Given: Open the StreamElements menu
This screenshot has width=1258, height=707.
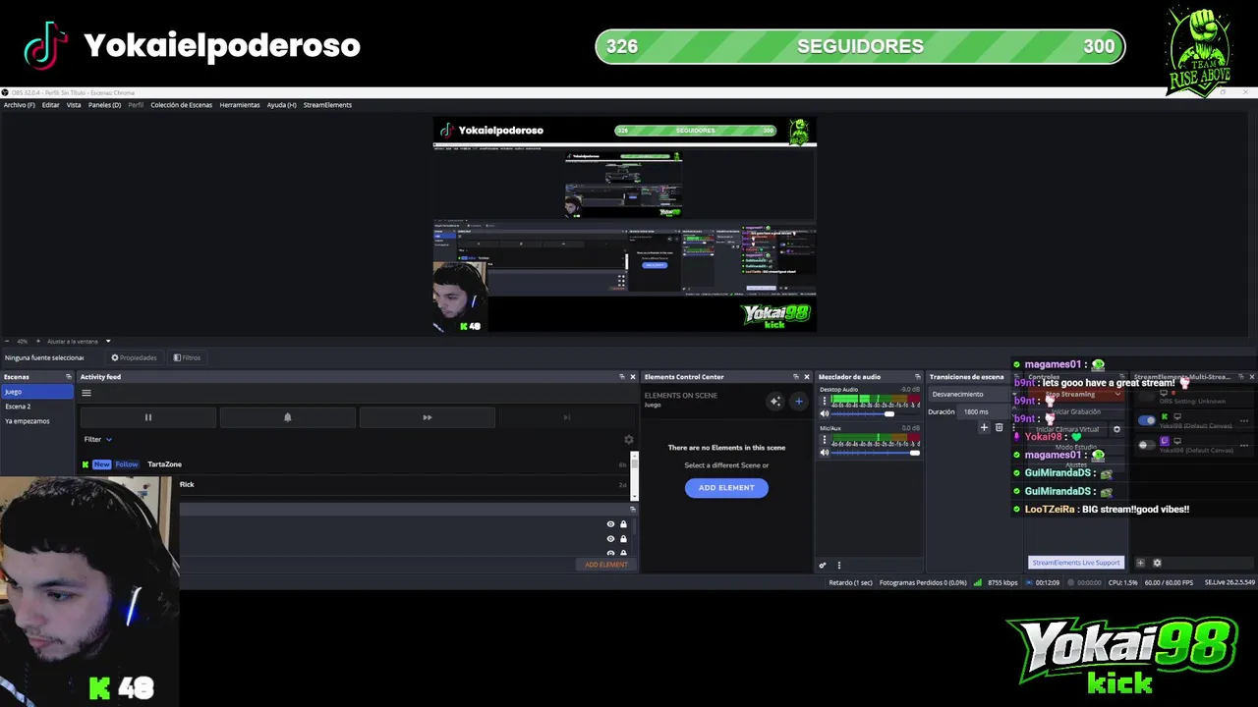Looking at the screenshot, I should click(x=327, y=105).
